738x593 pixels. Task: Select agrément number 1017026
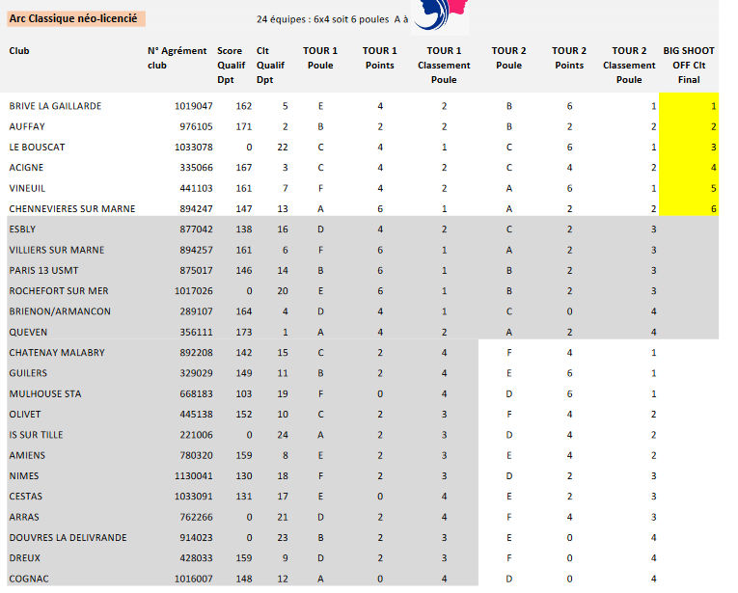tap(194, 291)
